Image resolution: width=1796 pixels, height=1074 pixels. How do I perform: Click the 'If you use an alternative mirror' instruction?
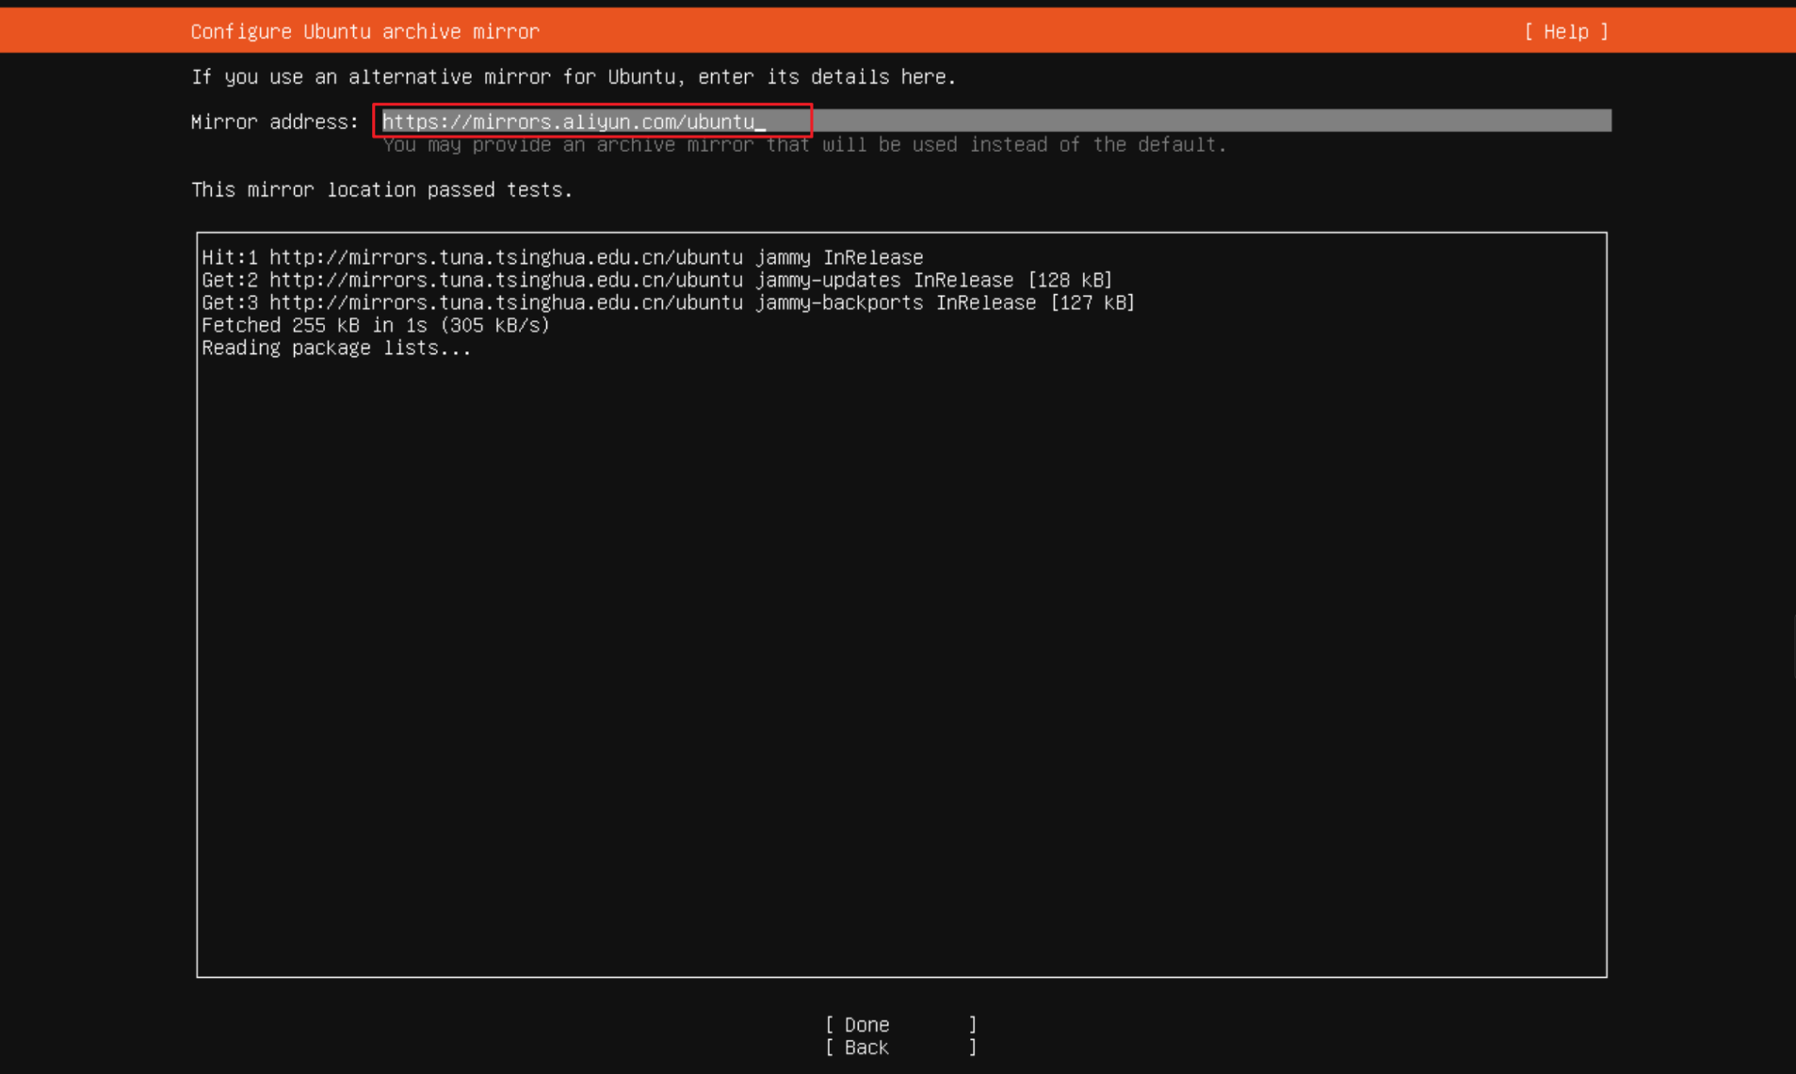tap(574, 76)
